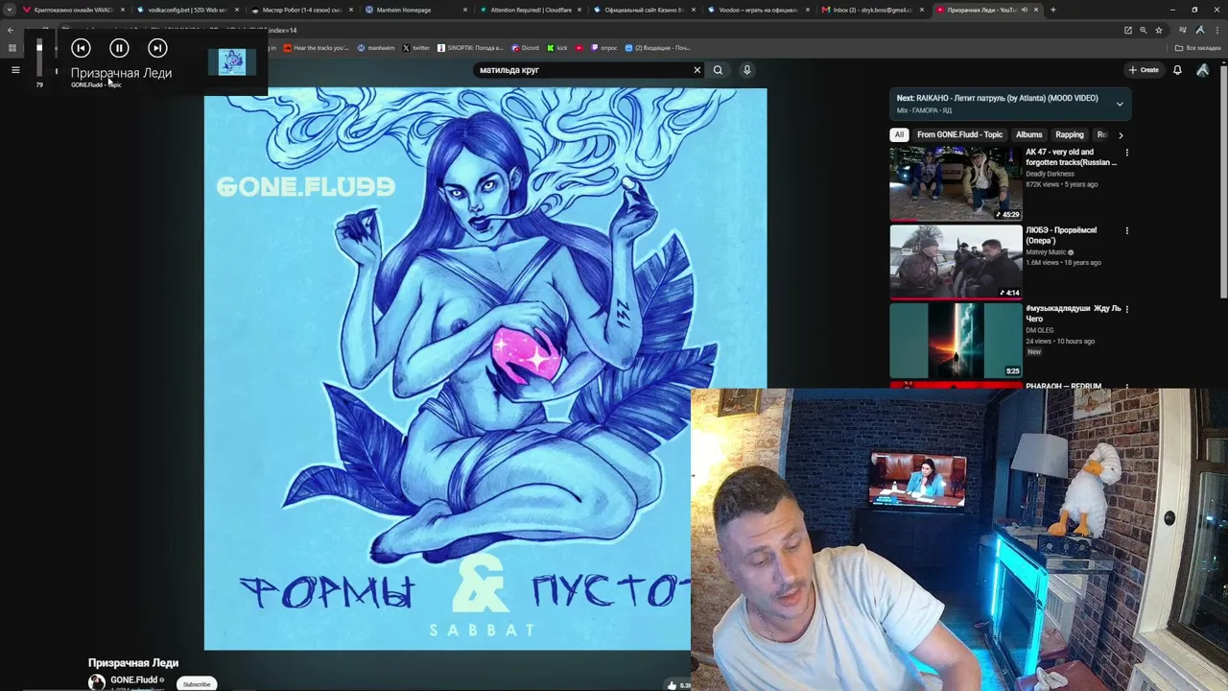Select From GONE.Fludd - Topic chip
Image resolution: width=1228 pixels, height=691 pixels.
coord(959,135)
